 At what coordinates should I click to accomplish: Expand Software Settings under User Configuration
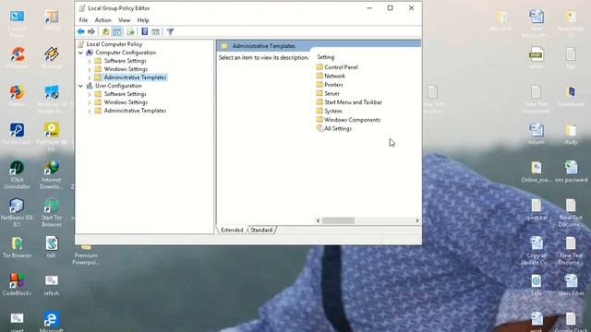[x=90, y=94]
